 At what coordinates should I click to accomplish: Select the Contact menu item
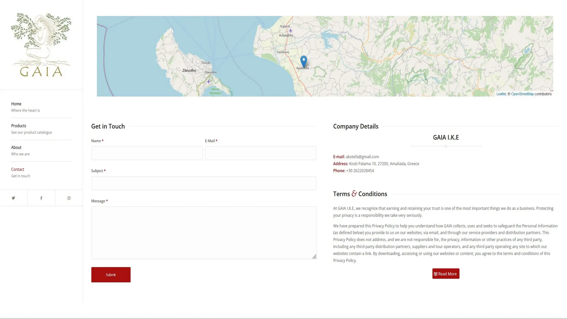18,169
